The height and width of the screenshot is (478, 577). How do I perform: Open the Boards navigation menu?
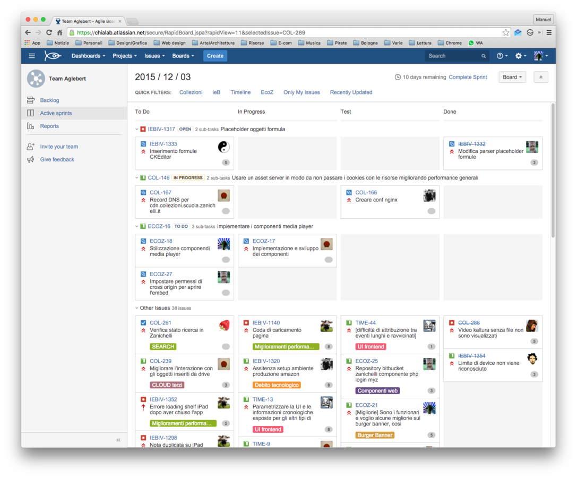pos(183,56)
